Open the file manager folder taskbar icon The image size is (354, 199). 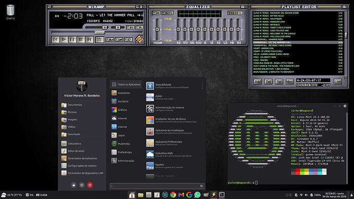[x=141, y=195]
